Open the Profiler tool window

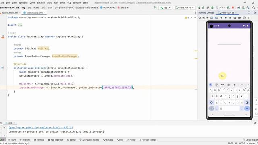(x=131, y=140)
